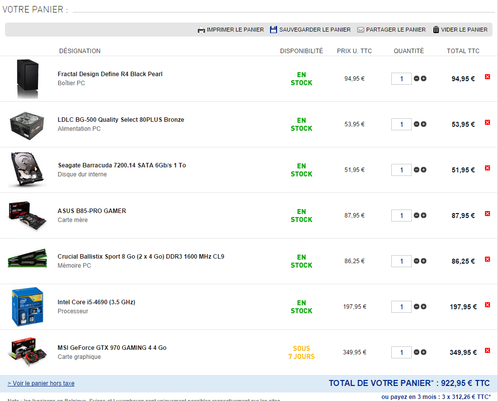Decrease quantity of Fractal Design Define R4
Image resolution: width=498 pixels, height=401 pixels.
pos(417,79)
